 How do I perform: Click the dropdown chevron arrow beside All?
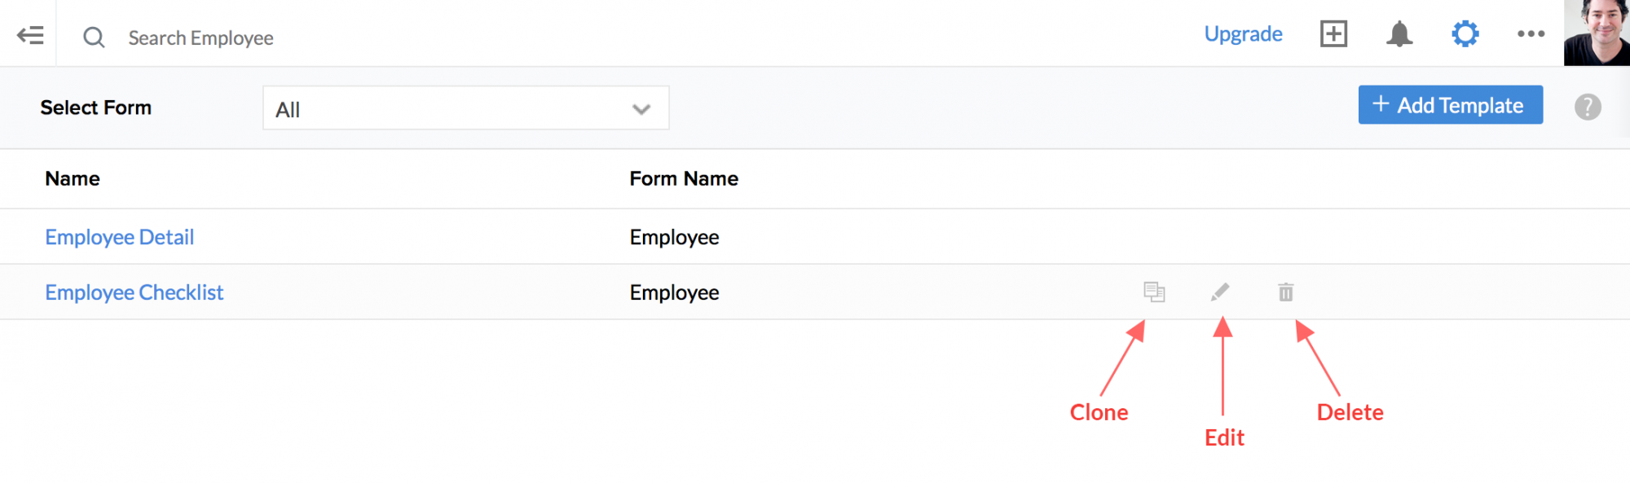[641, 109]
